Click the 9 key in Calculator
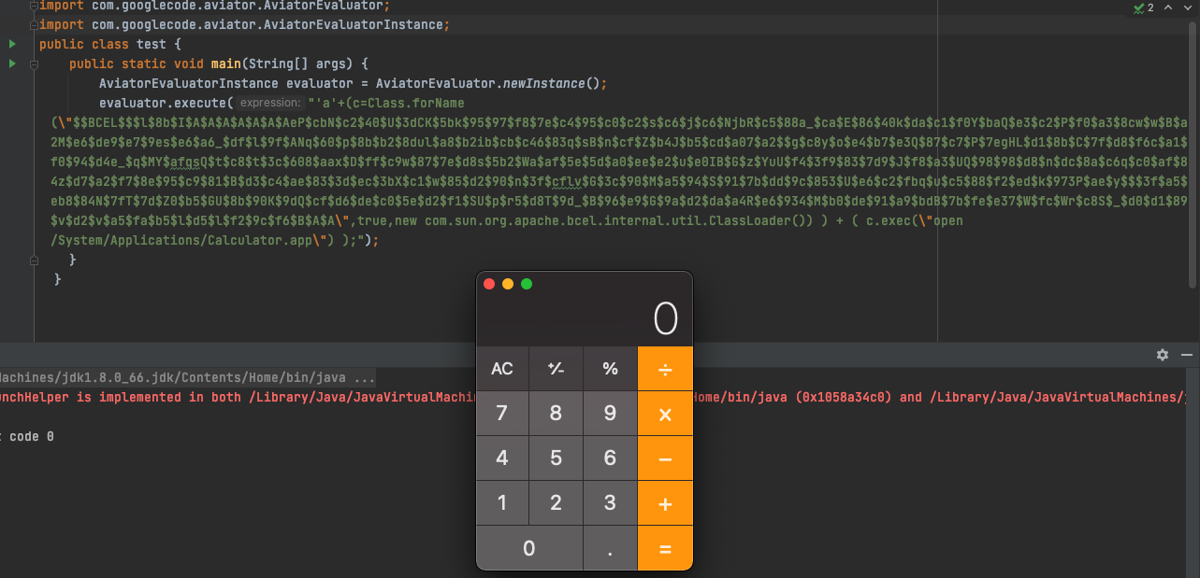 pyautogui.click(x=610, y=414)
